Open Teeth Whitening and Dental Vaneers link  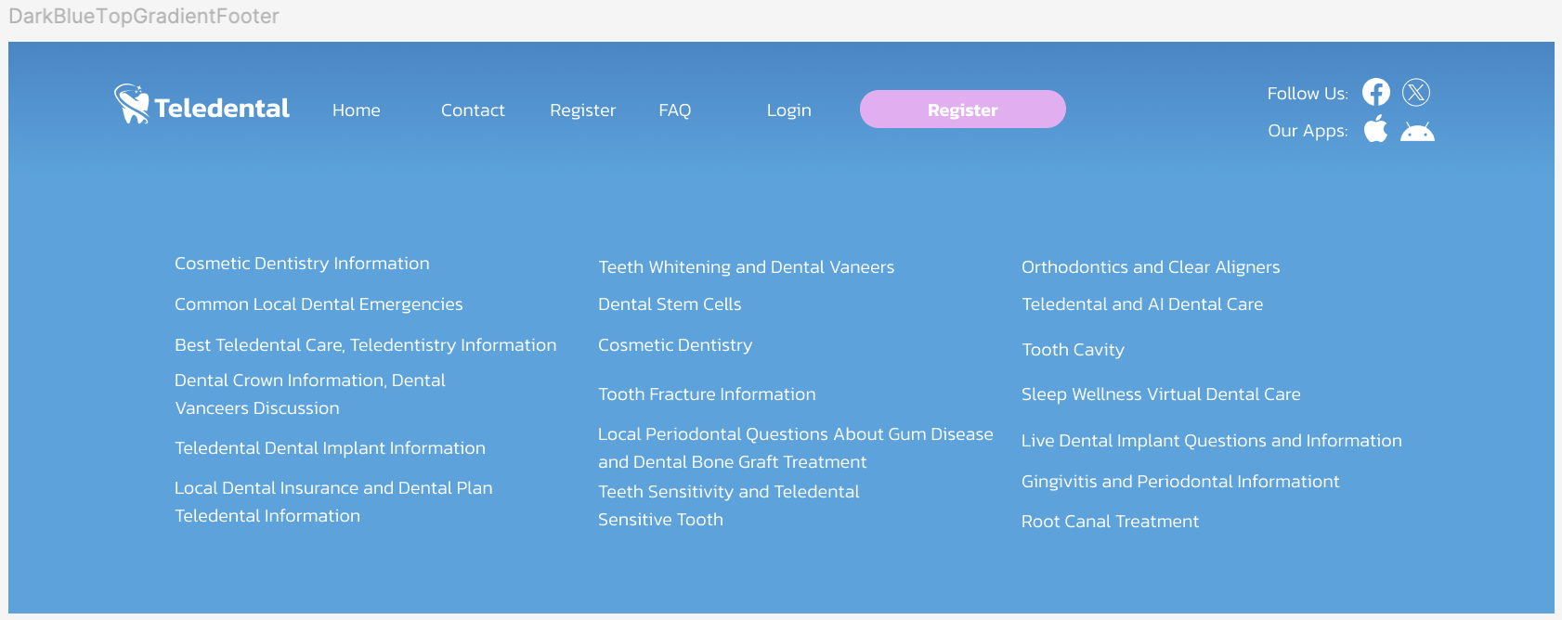[747, 267]
